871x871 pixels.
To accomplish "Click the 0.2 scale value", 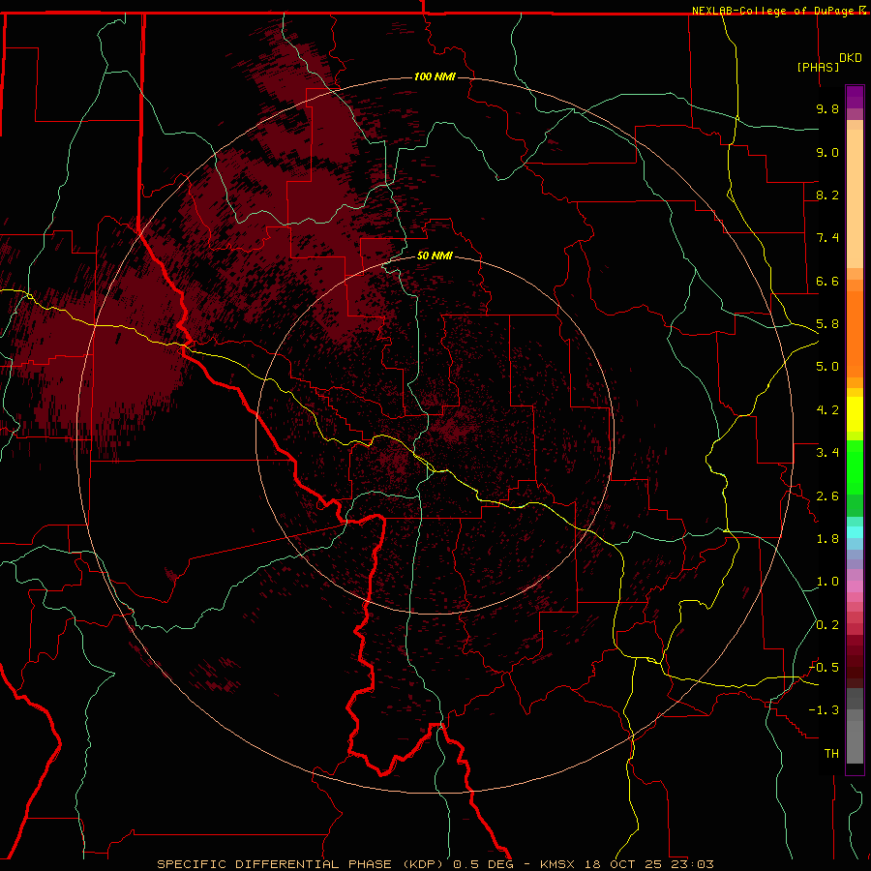I will point(827,625).
